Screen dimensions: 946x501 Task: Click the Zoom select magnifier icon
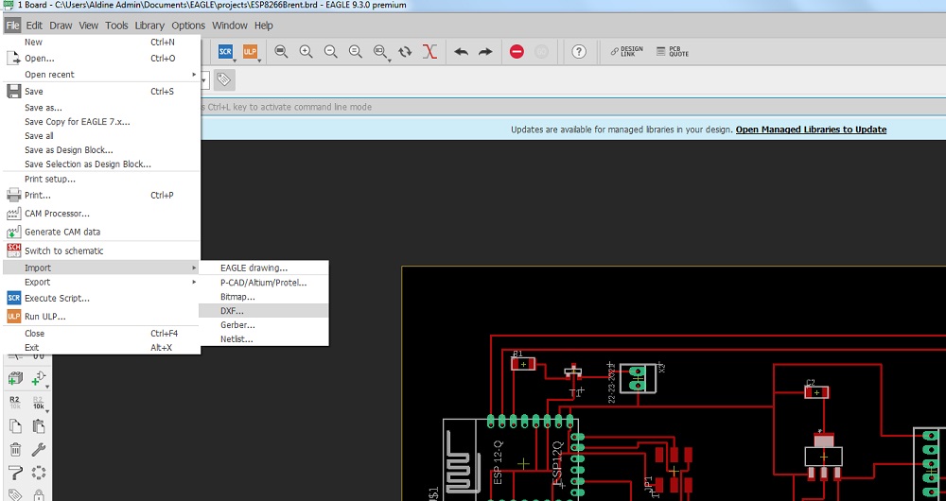click(x=379, y=52)
